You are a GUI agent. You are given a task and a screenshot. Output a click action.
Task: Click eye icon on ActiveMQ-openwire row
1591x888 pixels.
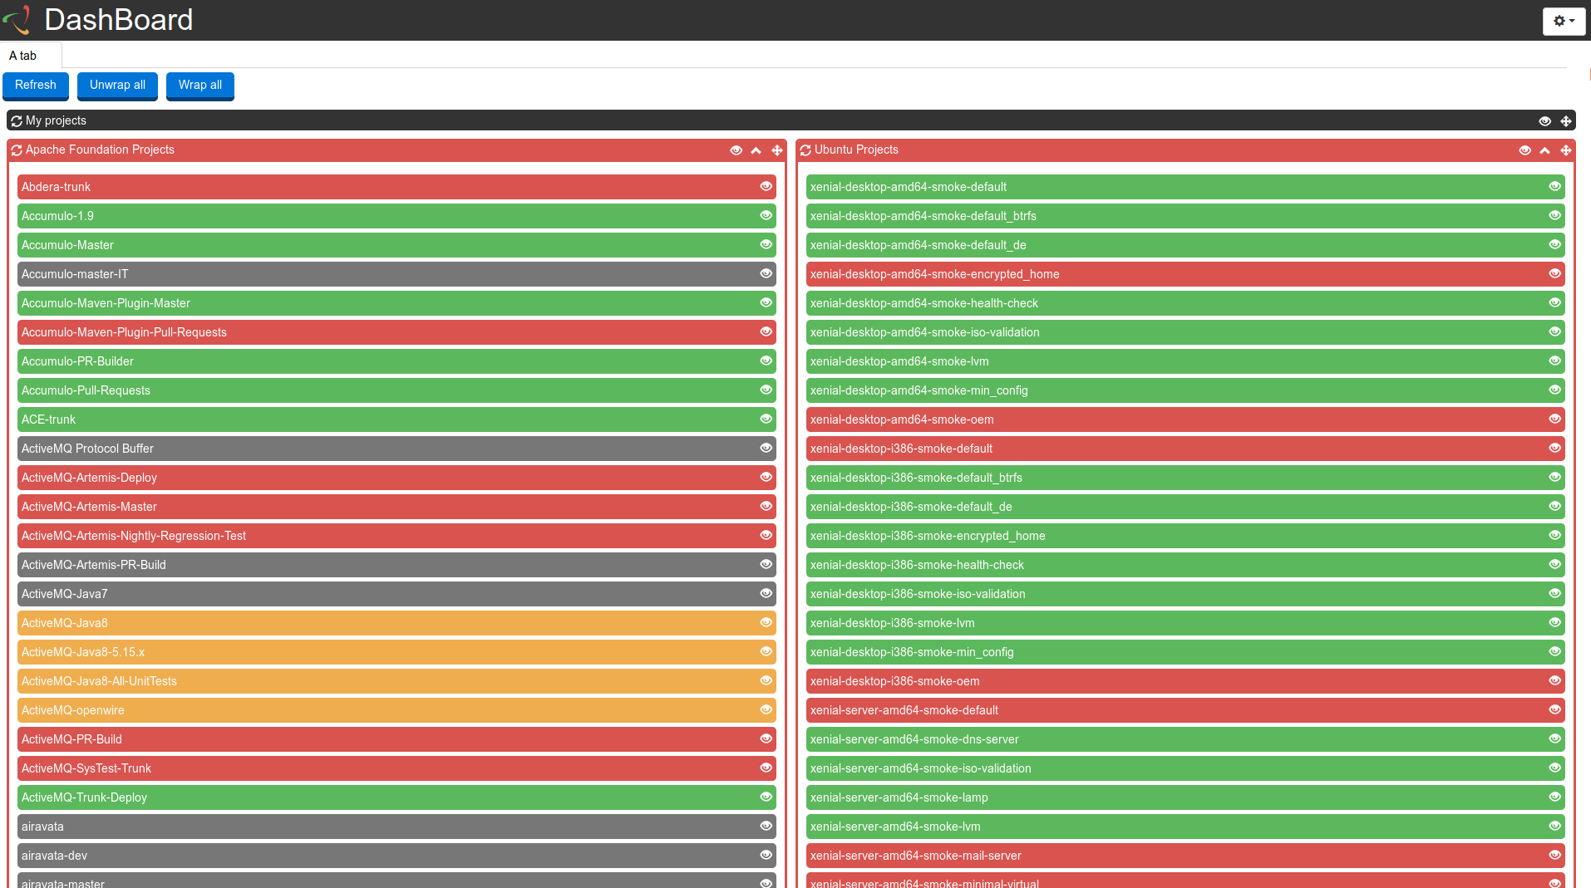pyautogui.click(x=766, y=709)
